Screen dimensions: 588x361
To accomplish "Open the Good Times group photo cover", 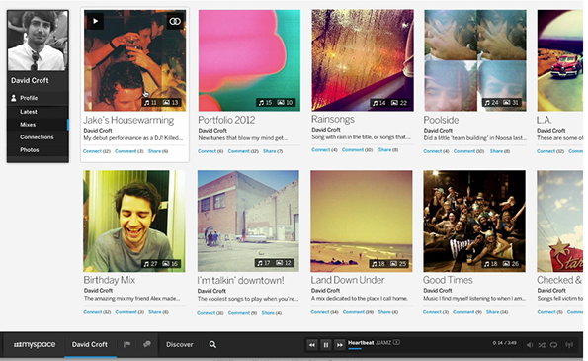I will point(474,221).
